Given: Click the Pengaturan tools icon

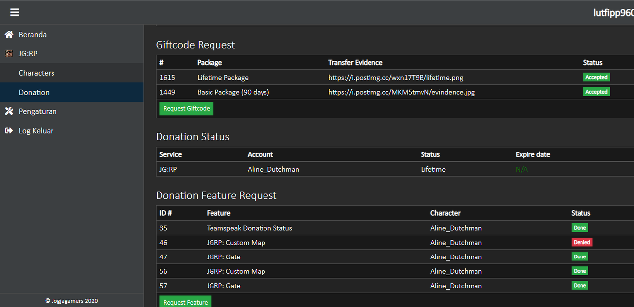Looking at the screenshot, I should [x=9, y=111].
